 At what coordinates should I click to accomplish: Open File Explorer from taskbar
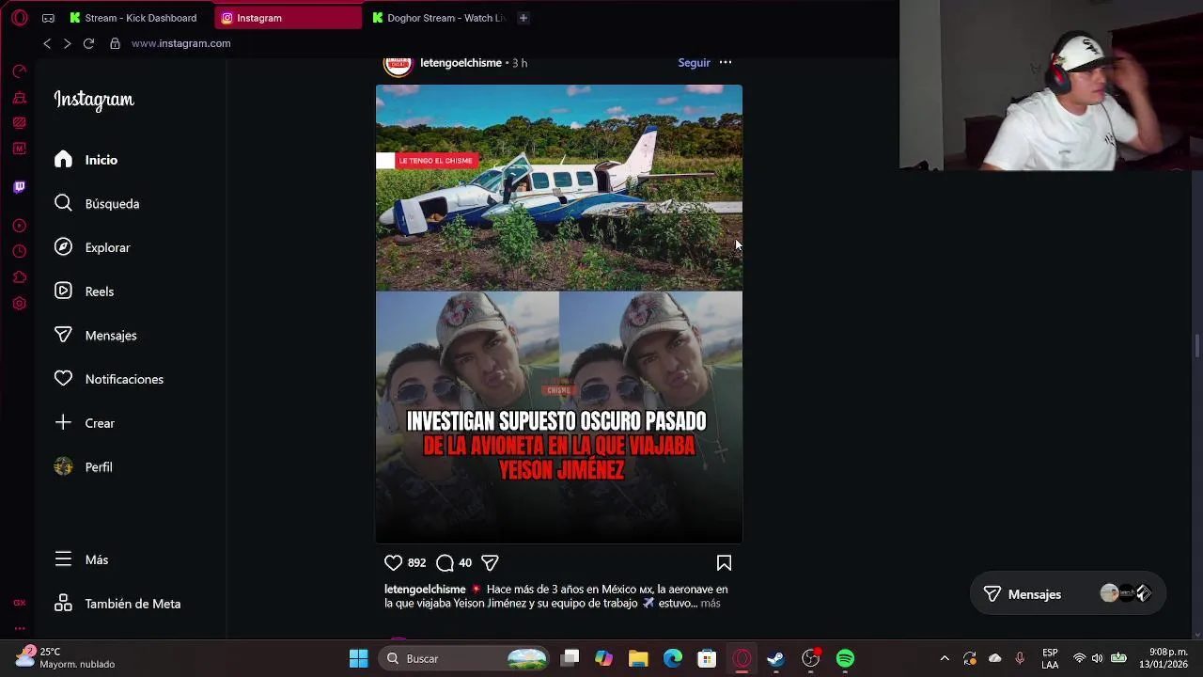point(638,658)
